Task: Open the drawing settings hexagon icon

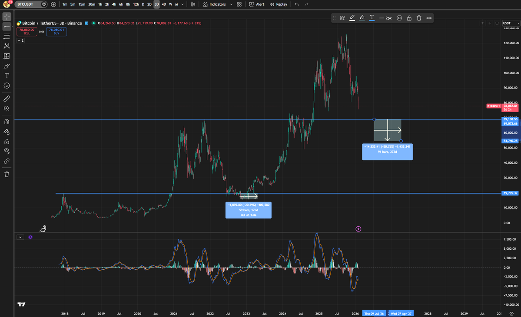Action: click(399, 18)
